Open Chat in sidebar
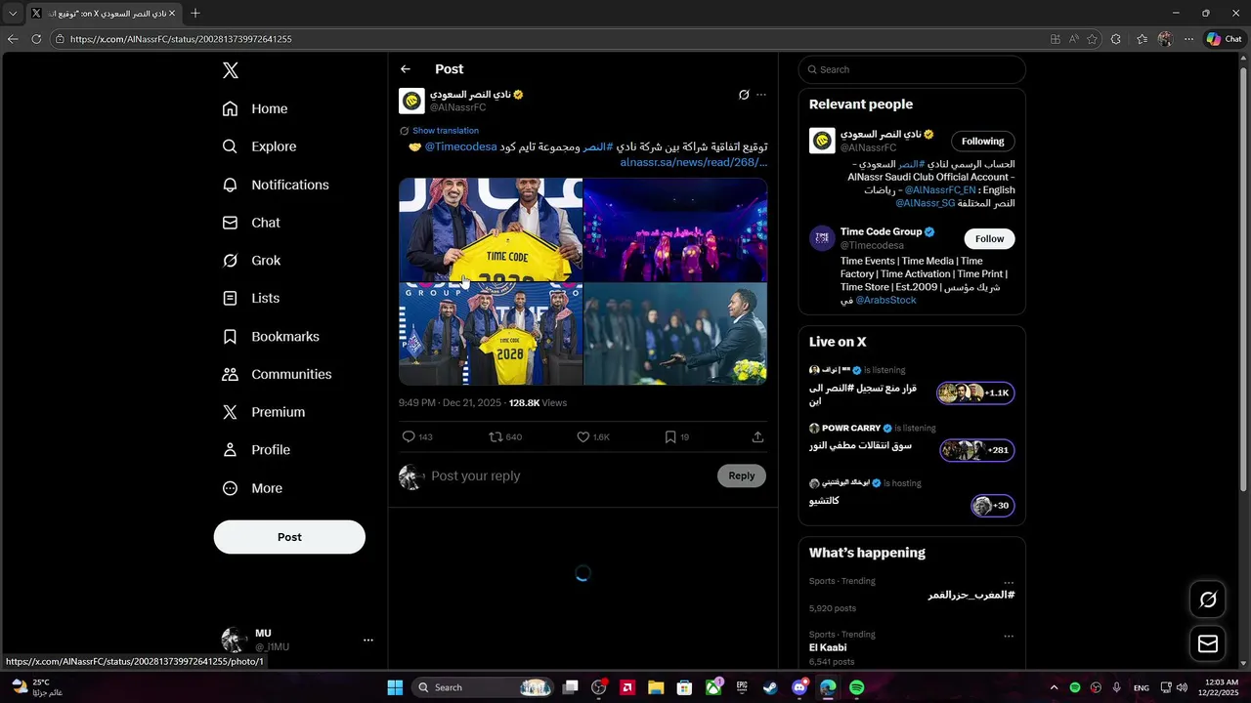This screenshot has height=703, width=1251. pyautogui.click(x=251, y=223)
